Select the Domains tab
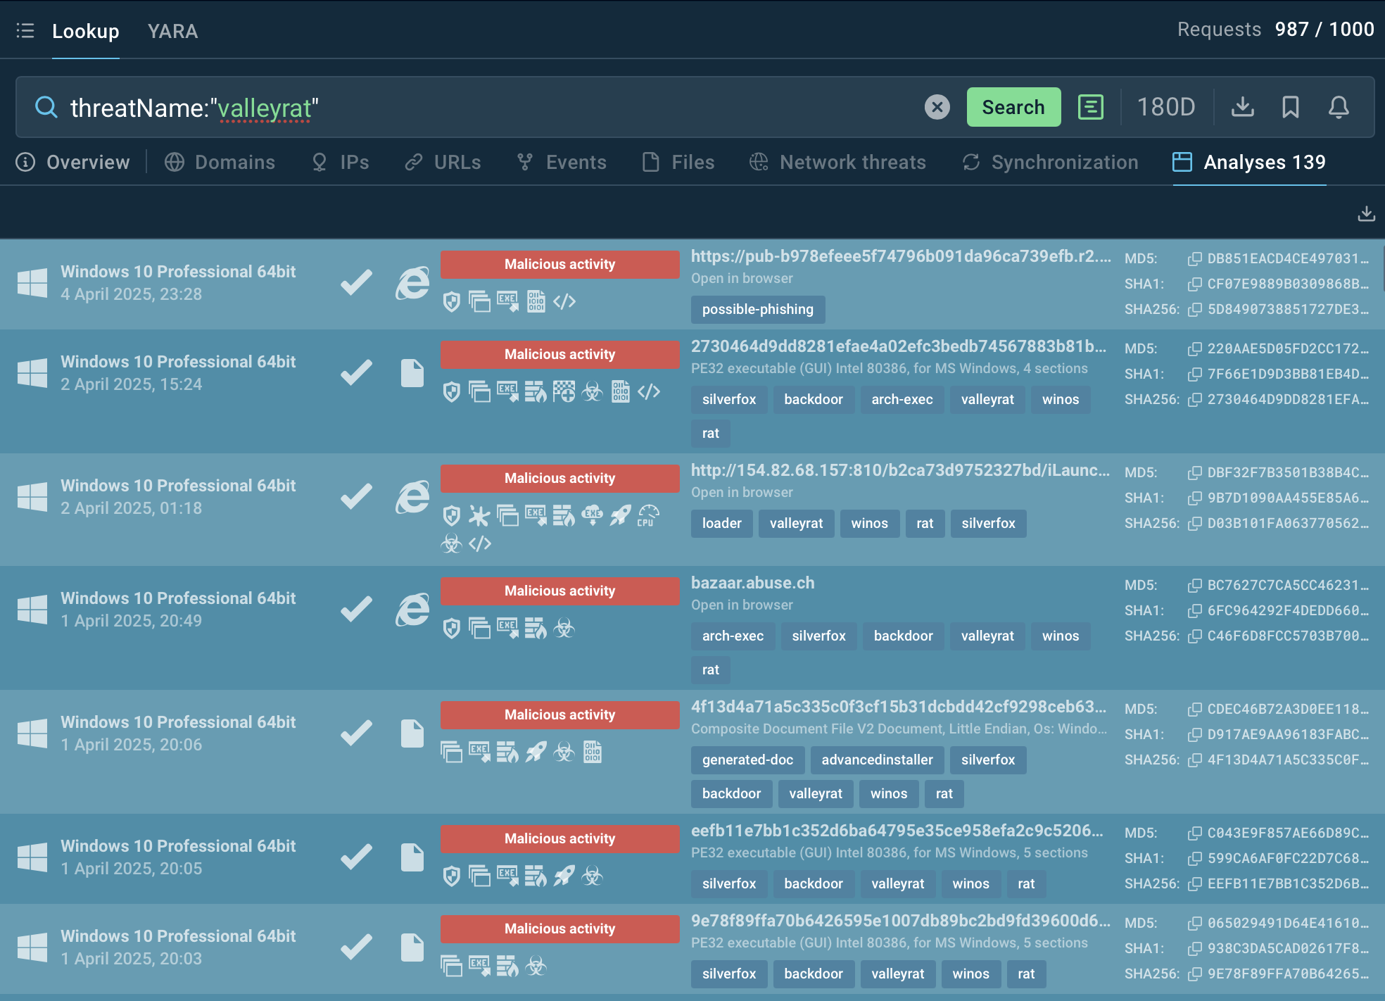 click(x=220, y=162)
